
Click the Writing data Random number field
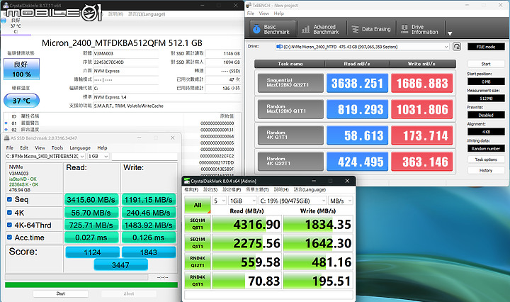click(x=486, y=148)
